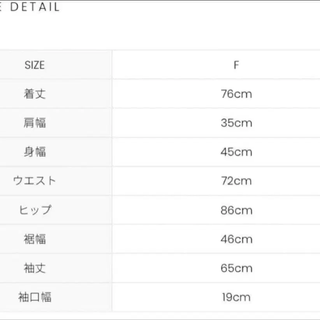320x320 pixels.
Task: Click the ウエスト row label
Action: 35,181
